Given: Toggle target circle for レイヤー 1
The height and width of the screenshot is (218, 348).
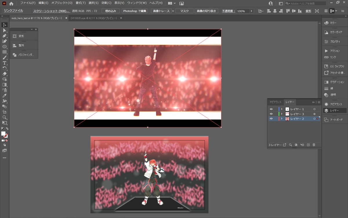Looking at the screenshot, I should point(314,109).
